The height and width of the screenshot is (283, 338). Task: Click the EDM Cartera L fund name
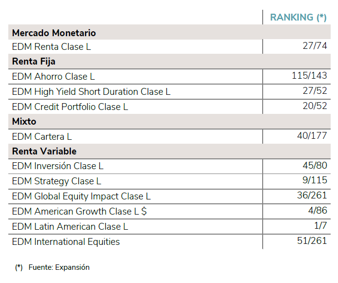click(42, 136)
